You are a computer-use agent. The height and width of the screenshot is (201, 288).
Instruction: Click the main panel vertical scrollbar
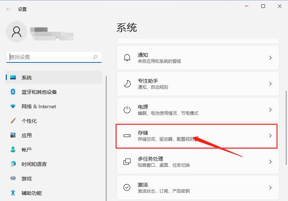[286, 128]
